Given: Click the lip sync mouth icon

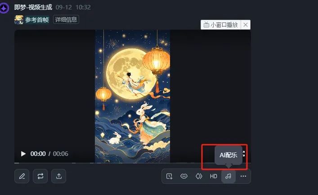Looking at the screenshot, I should pyautogui.click(x=184, y=176).
